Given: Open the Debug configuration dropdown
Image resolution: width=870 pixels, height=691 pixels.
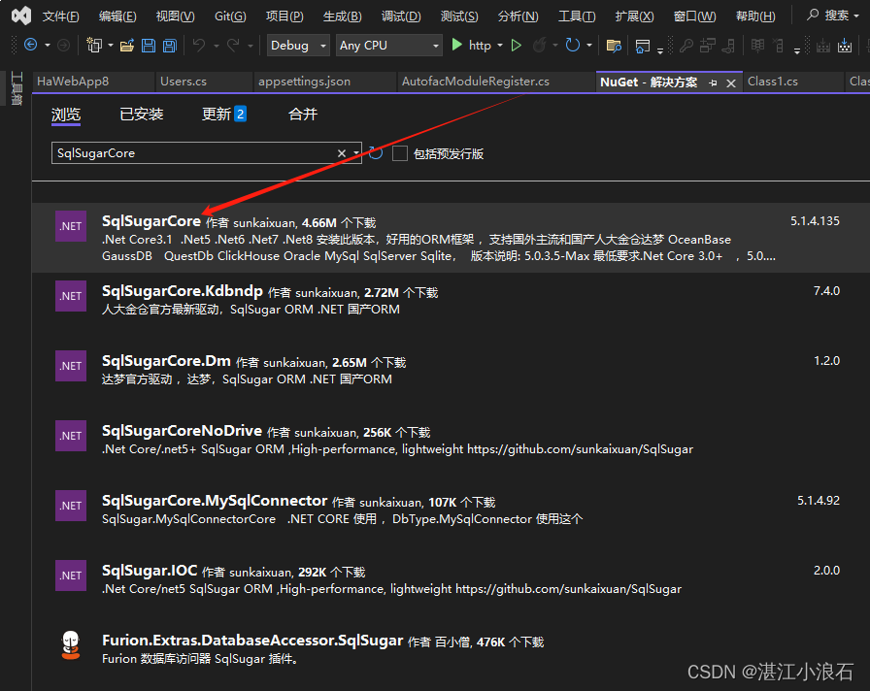Looking at the screenshot, I should coord(298,46).
